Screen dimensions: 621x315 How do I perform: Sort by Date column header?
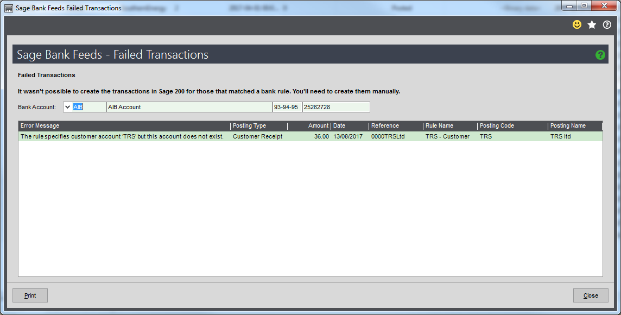click(349, 126)
